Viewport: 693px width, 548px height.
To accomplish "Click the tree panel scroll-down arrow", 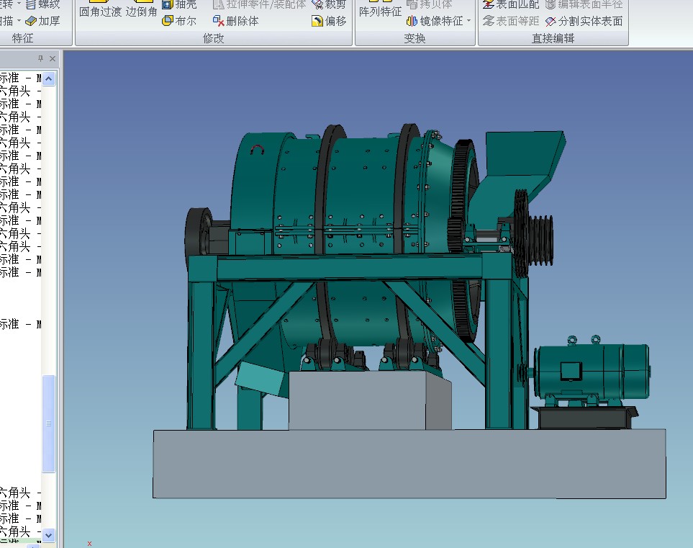I will coord(49,534).
